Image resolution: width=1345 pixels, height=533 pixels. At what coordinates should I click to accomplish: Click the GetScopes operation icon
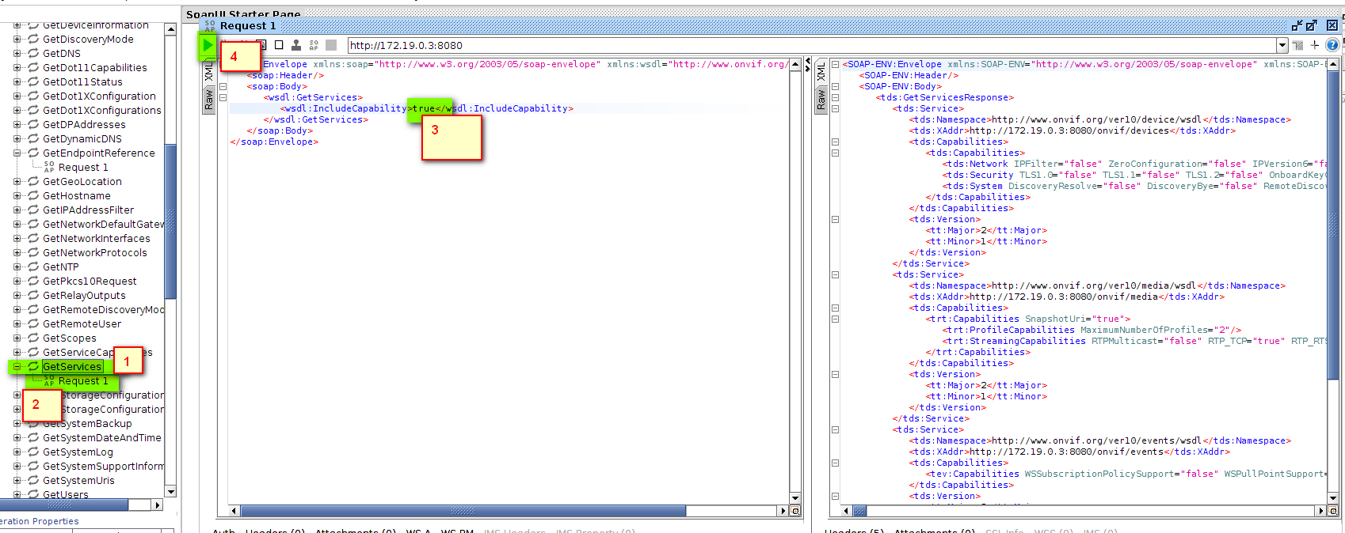33,338
